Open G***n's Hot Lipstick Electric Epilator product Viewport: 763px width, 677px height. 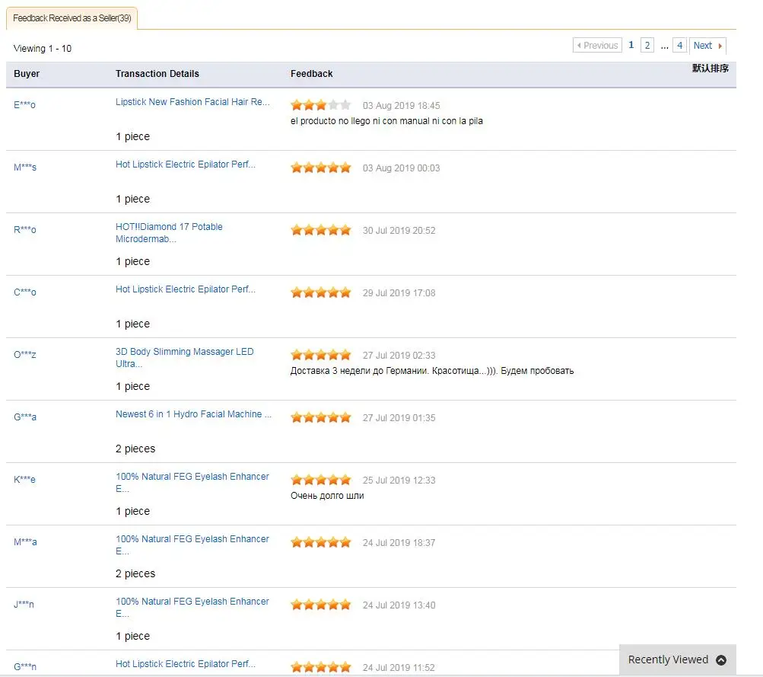(186, 663)
